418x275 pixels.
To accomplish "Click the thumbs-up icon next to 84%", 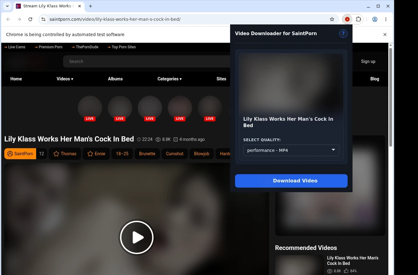I will click(x=346, y=271).
